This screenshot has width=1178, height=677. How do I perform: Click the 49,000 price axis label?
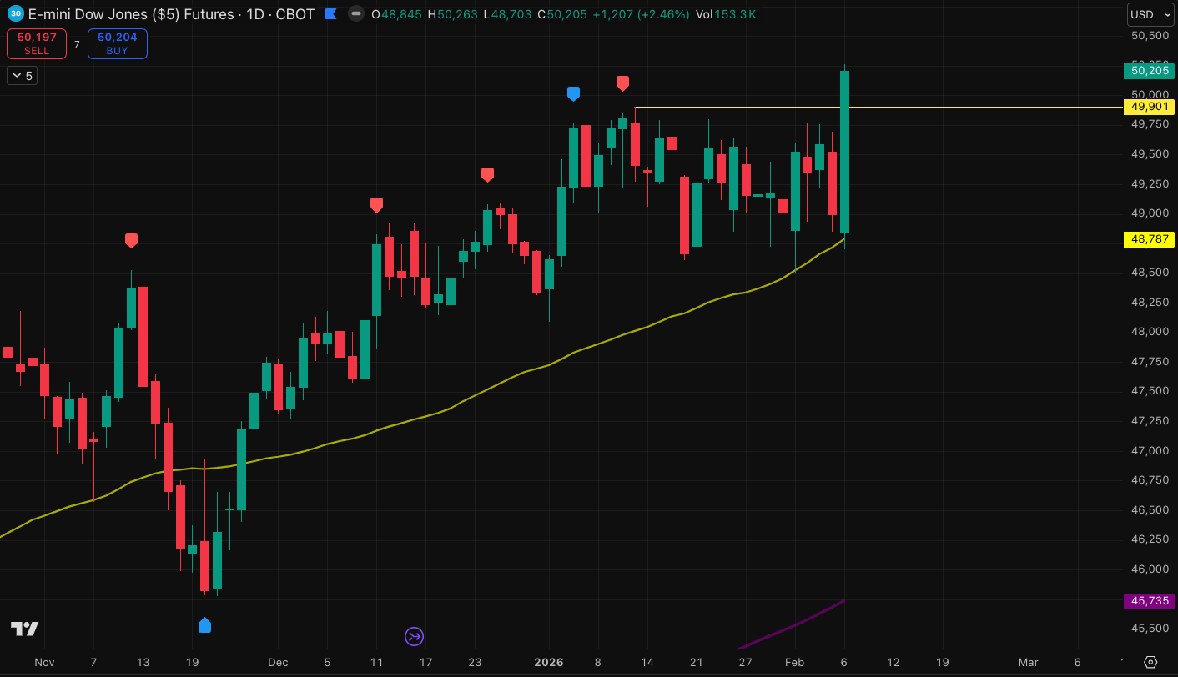[1150, 213]
